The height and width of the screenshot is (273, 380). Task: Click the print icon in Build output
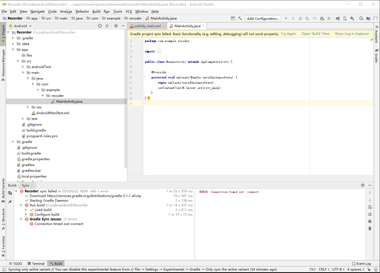point(370,221)
